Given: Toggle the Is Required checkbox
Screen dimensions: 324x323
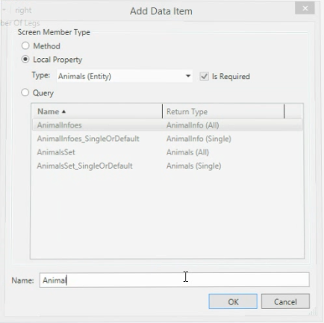Looking at the screenshot, I should [204, 76].
